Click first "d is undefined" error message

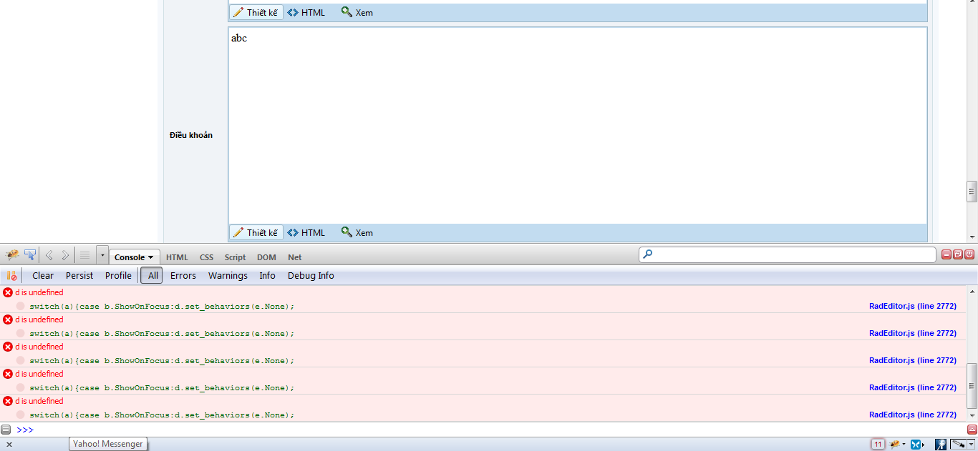tap(39, 292)
